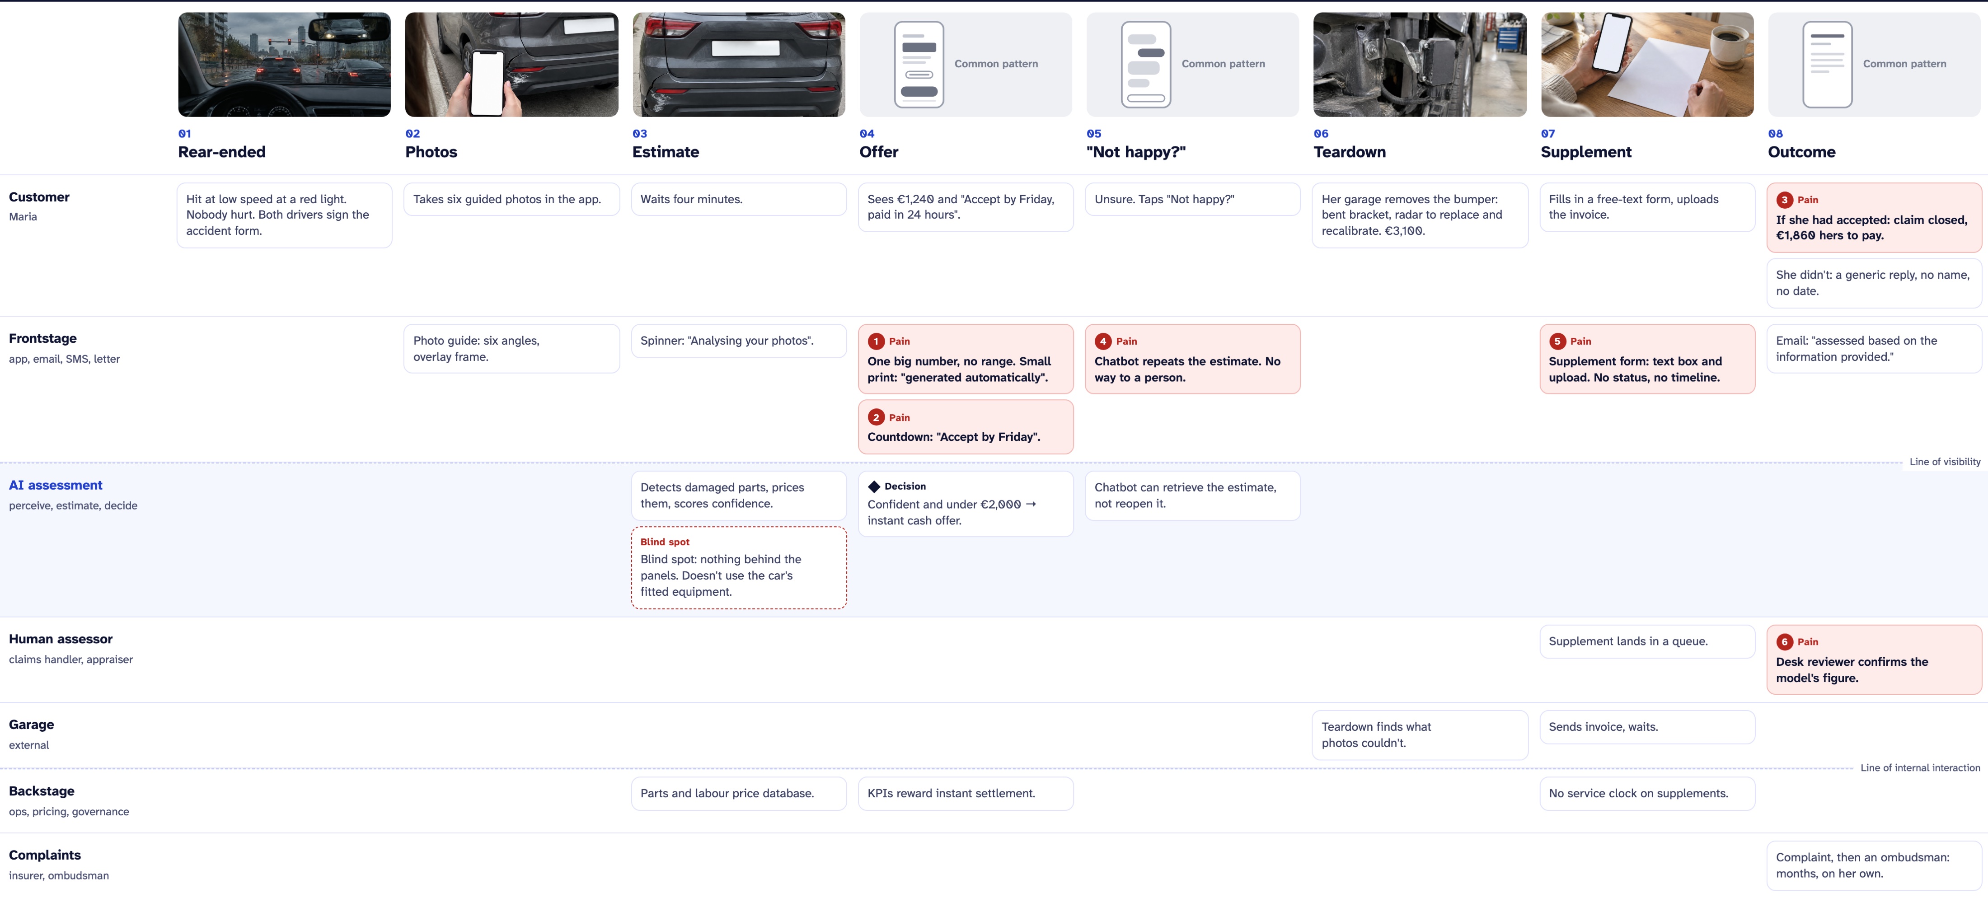Click pain badge number 1
The image size is (1988, 898).
tap(876, 341)
